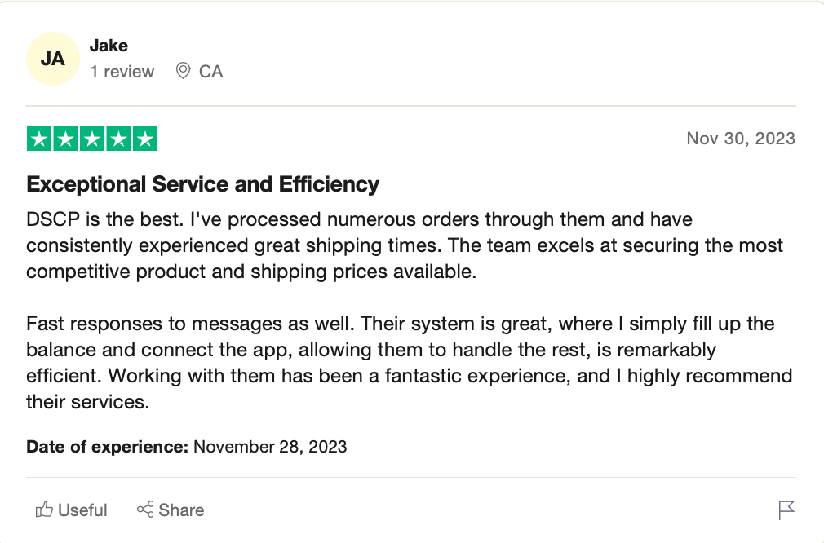
Task: Click the second green rating star
Action: [x=65, y=139]
